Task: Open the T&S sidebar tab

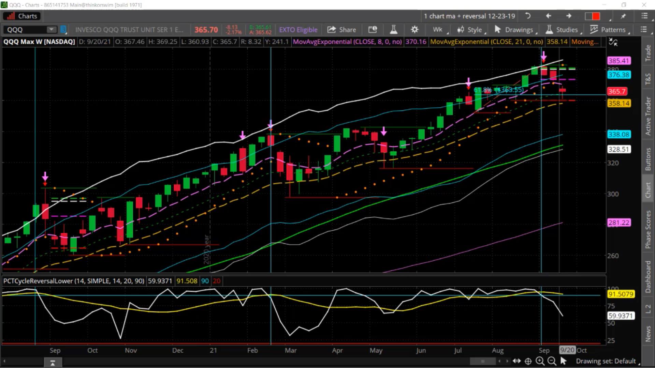Action: 647,79
